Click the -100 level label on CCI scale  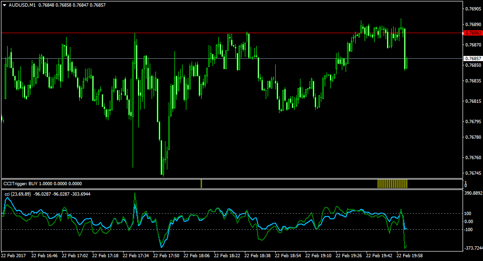469,229
